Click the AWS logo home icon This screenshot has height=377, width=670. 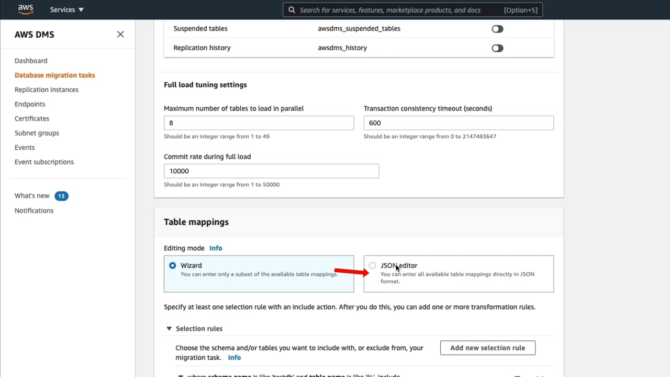coord(25,9)
